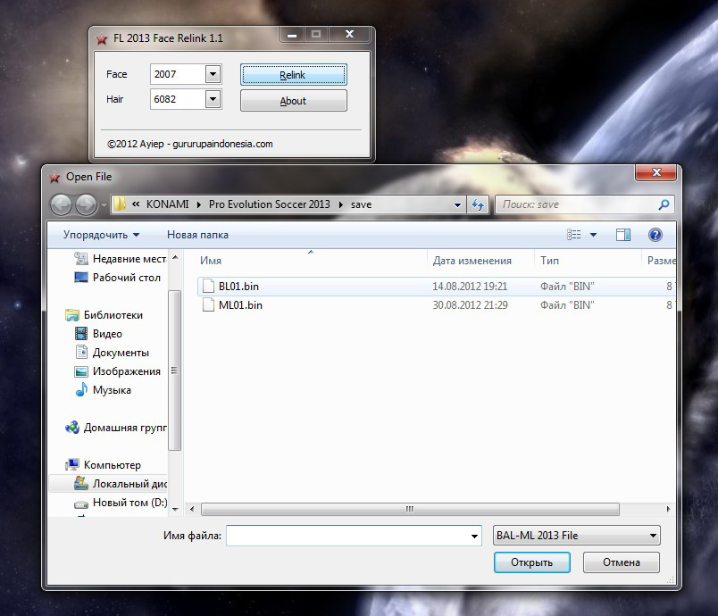Select Новый том (D:) drive
Viewport: 718px width, 616px height.
tap(130, 503)
